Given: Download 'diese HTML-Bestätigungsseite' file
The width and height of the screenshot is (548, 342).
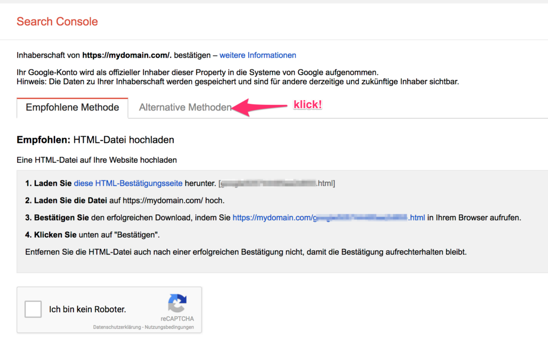Looking at the screenshot, I should click(x=128, y=183).
